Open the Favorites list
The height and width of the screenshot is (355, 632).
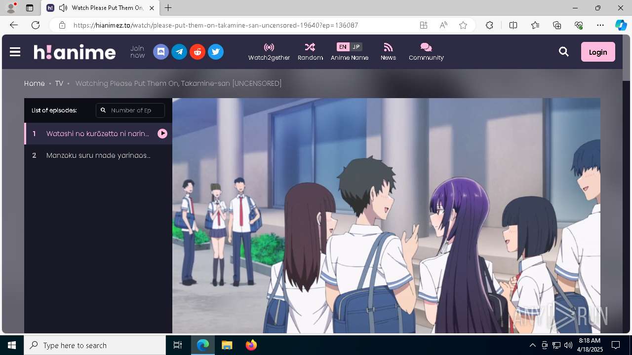point(535,25)
